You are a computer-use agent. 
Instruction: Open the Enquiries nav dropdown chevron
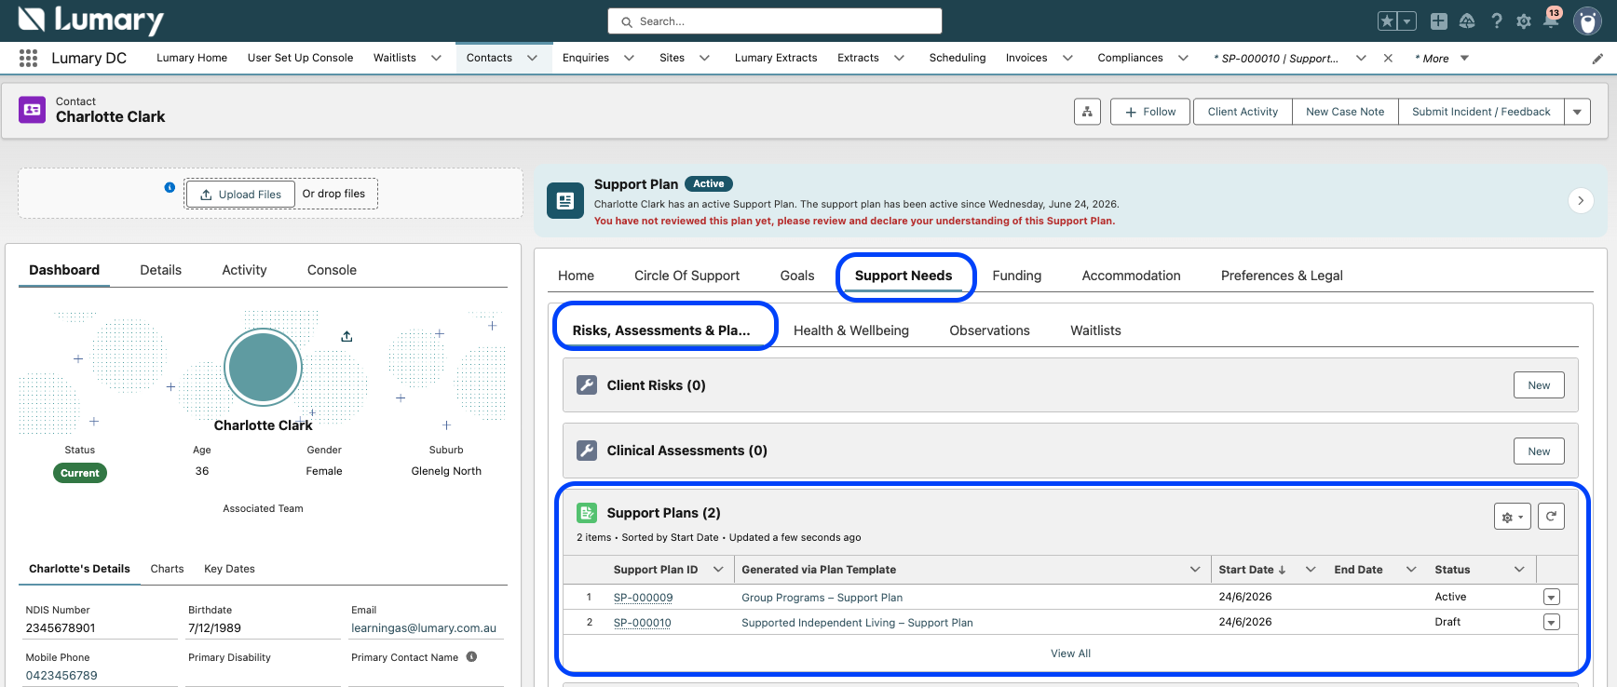[629, 58]
